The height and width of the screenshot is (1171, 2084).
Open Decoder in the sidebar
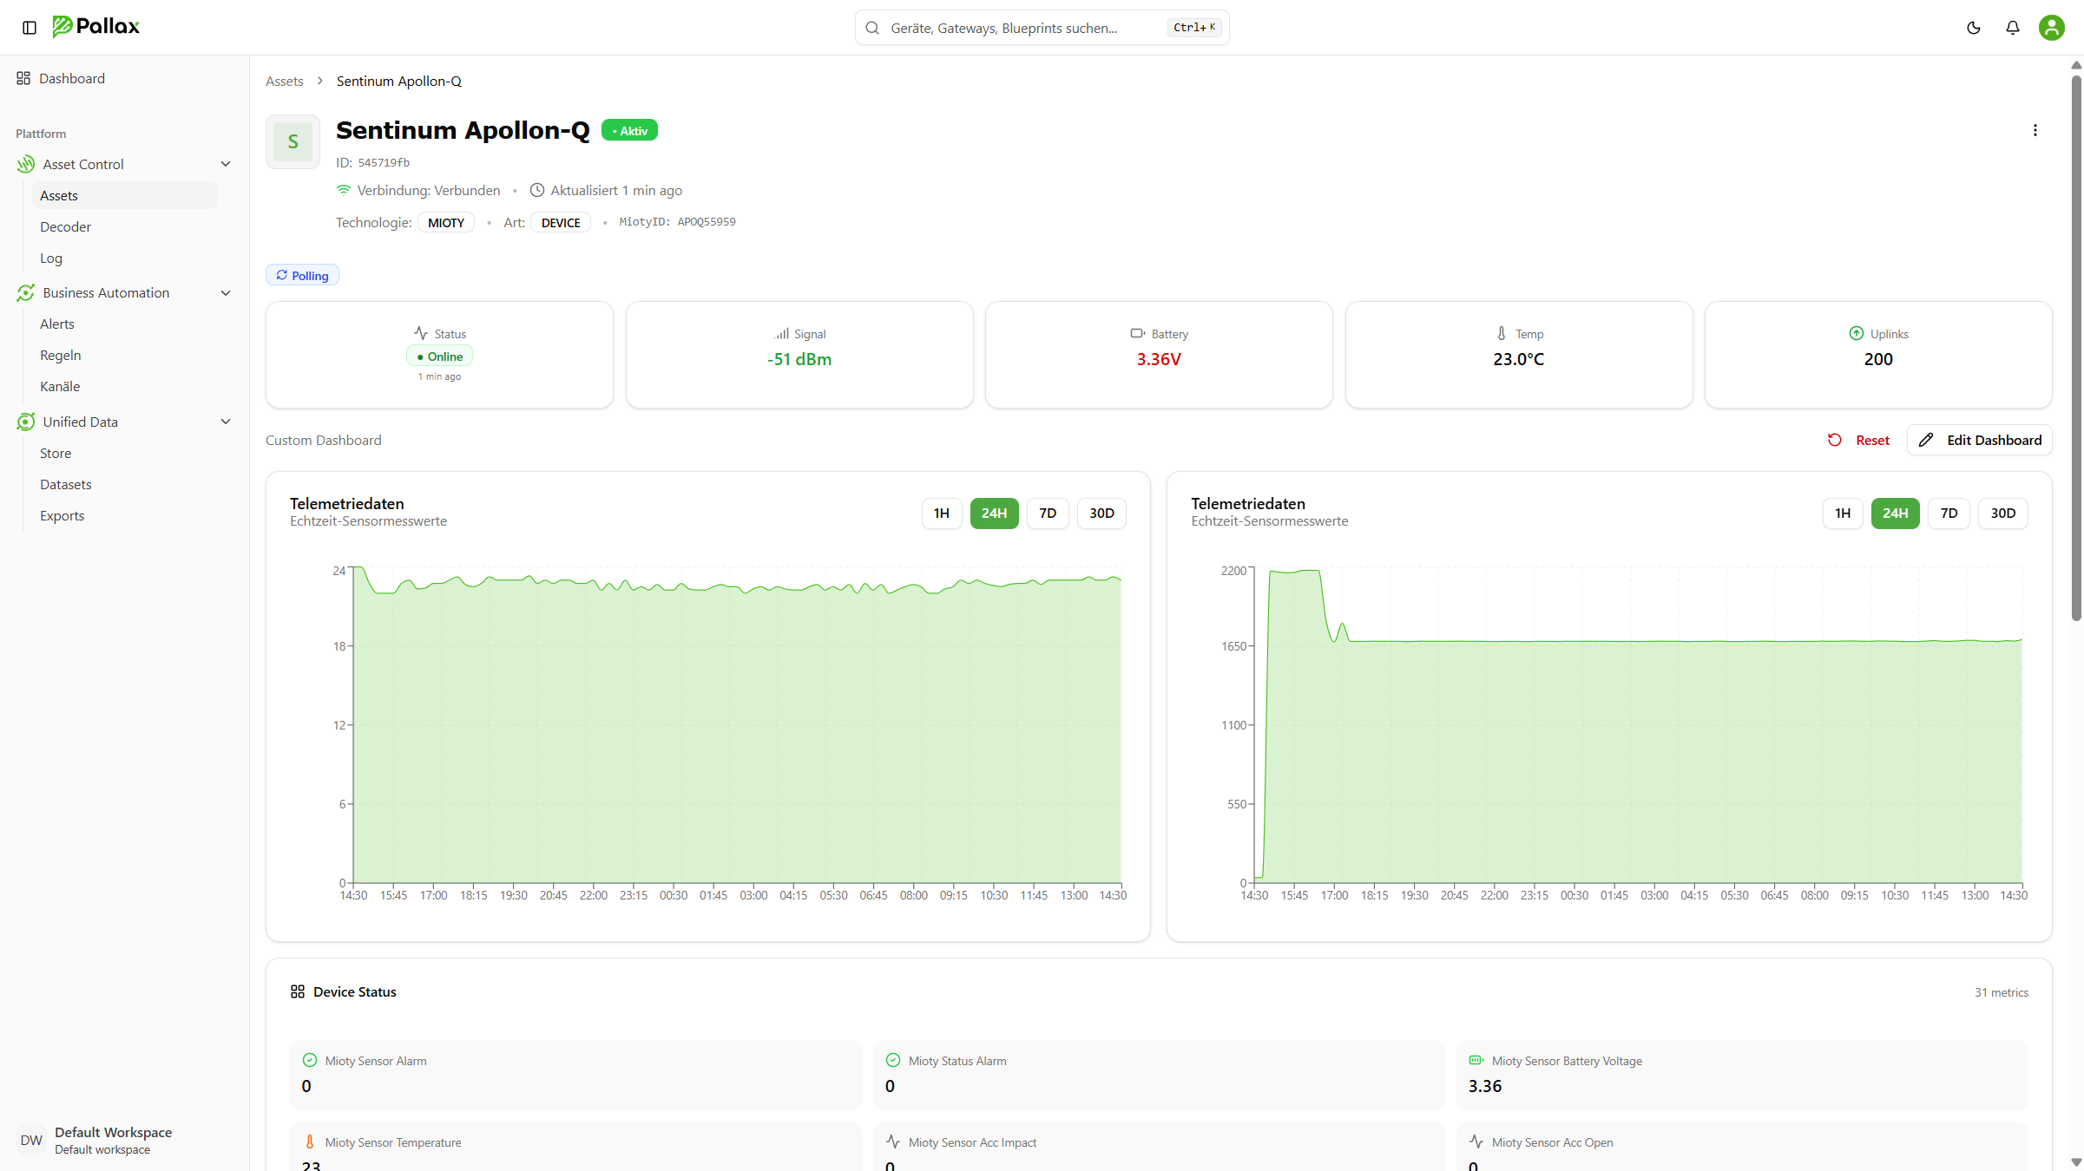[x=65, y=226]
